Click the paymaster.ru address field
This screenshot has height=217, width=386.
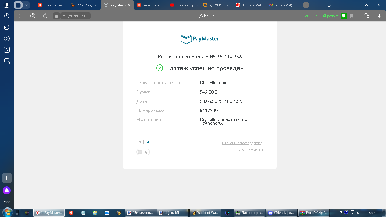point(75,16)
